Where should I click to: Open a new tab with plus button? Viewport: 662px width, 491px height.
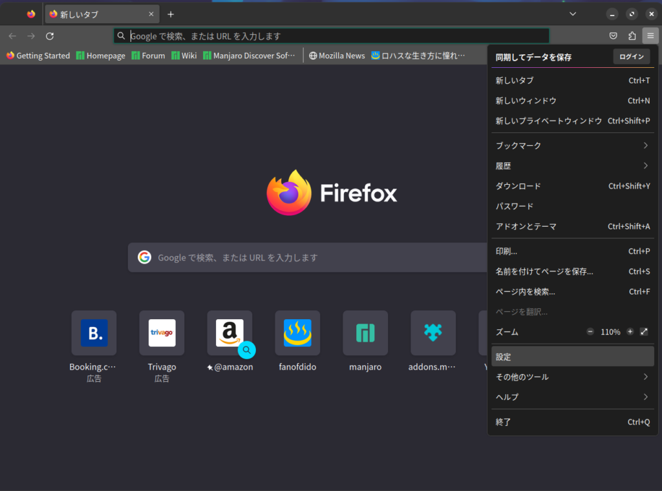[x=171, y=14]
